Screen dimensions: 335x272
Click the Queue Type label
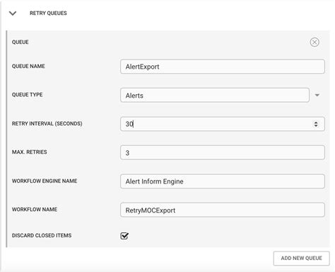coord(28,95)
